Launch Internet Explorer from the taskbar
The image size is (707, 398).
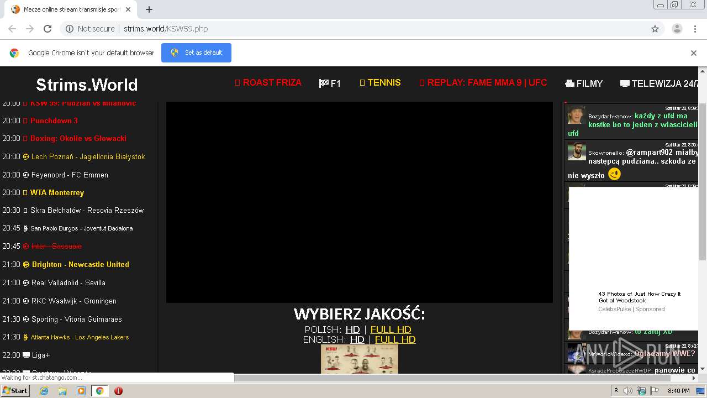tap(44, 391)
